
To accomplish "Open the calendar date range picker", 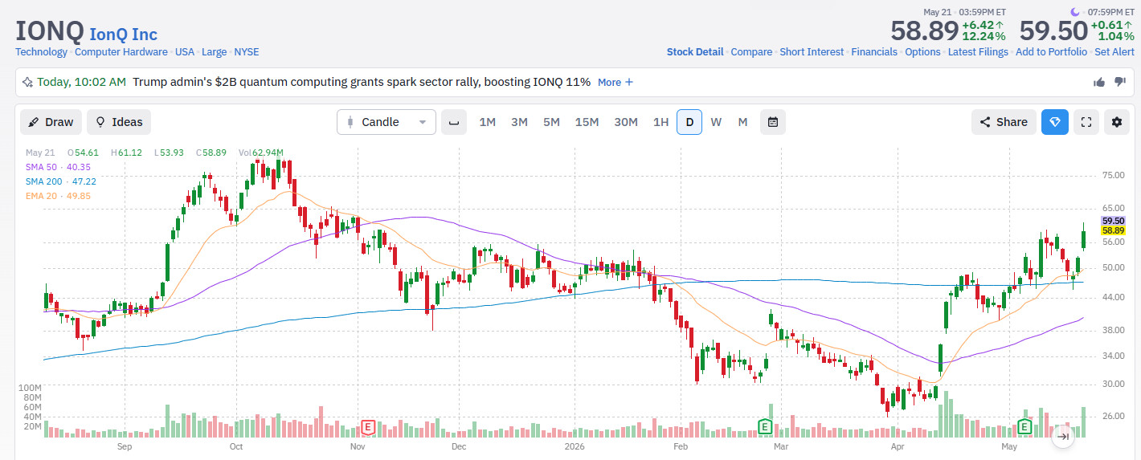I will pos(773,122).
